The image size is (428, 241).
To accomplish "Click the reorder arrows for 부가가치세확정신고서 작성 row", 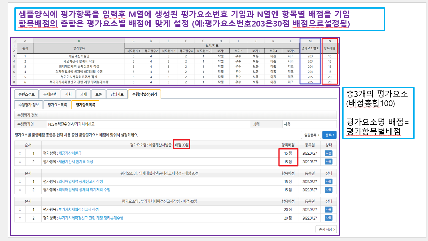I will pyautogui.click(x=20, y=210).
